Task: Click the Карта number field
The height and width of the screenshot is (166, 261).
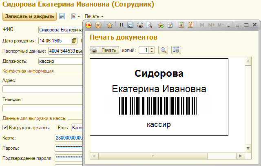Action: (69, 138)
